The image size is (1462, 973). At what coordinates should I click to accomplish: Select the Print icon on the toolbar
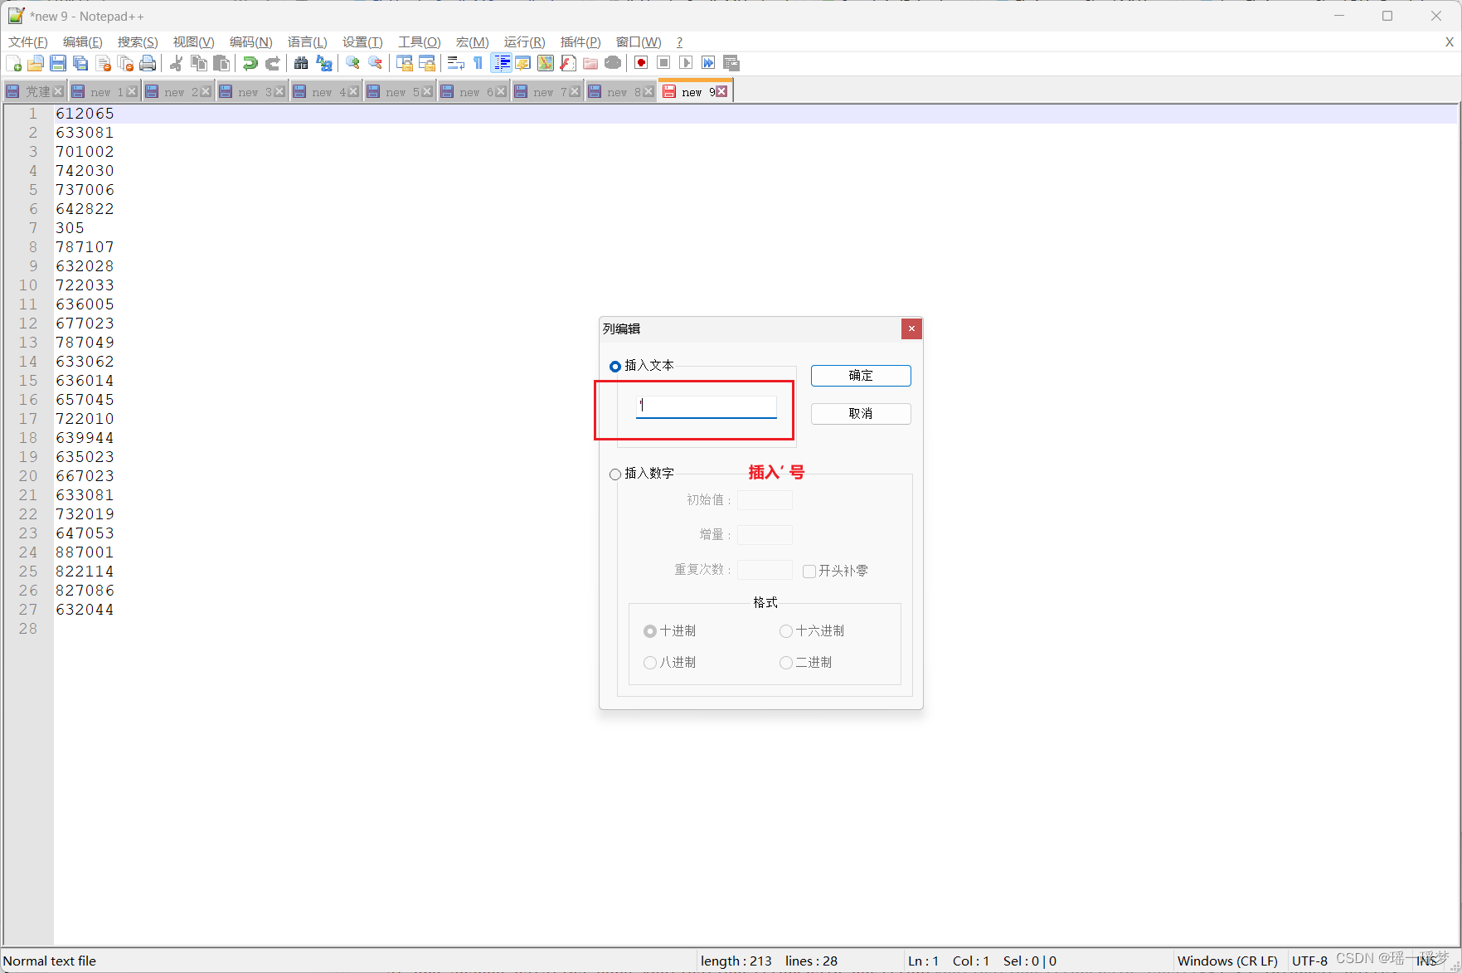(x=148, y=62)
